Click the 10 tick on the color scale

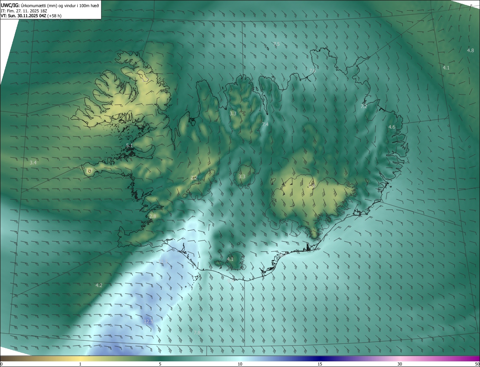pos(240,364)
